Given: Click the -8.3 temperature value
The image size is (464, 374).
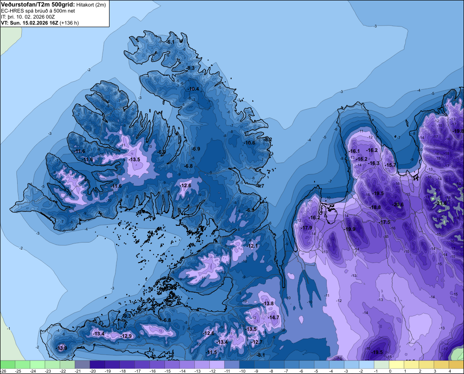Looking at the screenshot, I should click(x=190, y=68).
